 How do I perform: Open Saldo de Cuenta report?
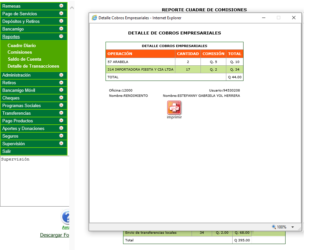(24, 59)
